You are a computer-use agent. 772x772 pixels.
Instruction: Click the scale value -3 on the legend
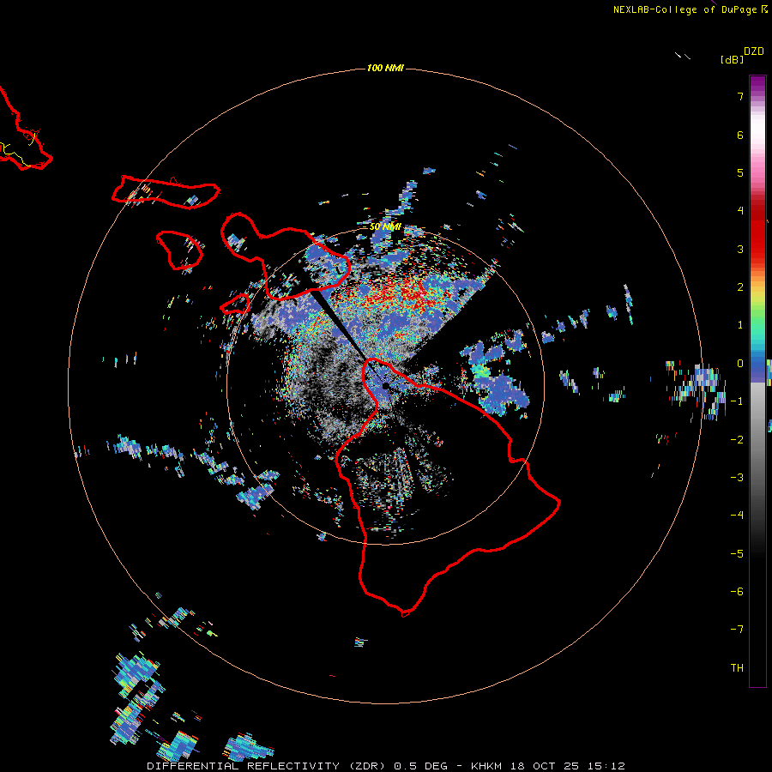(x=737, y=478)
